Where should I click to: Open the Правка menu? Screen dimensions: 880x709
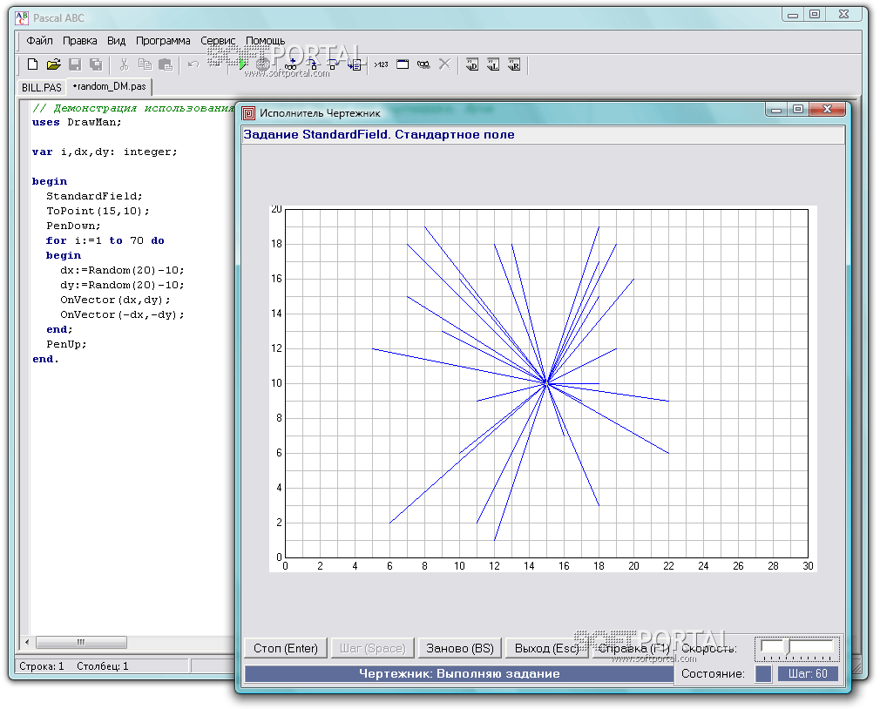coord(79,40)
